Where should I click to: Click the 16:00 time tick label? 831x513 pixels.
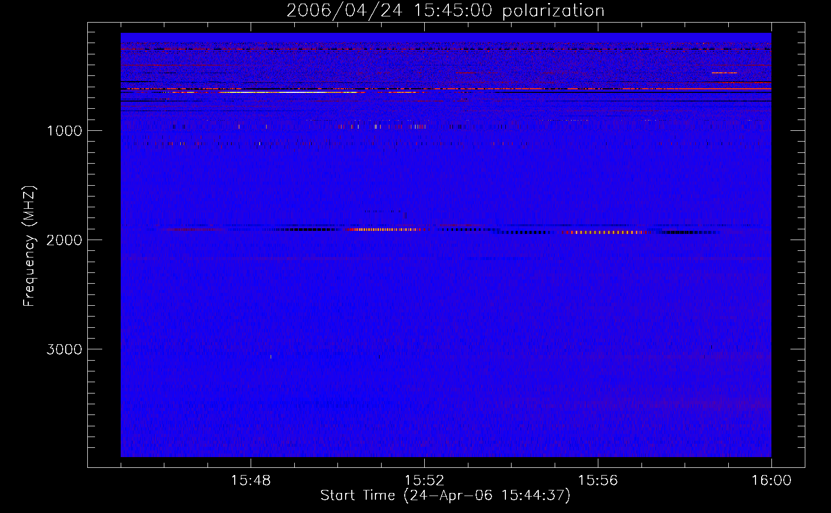click(x=771, y=481)
